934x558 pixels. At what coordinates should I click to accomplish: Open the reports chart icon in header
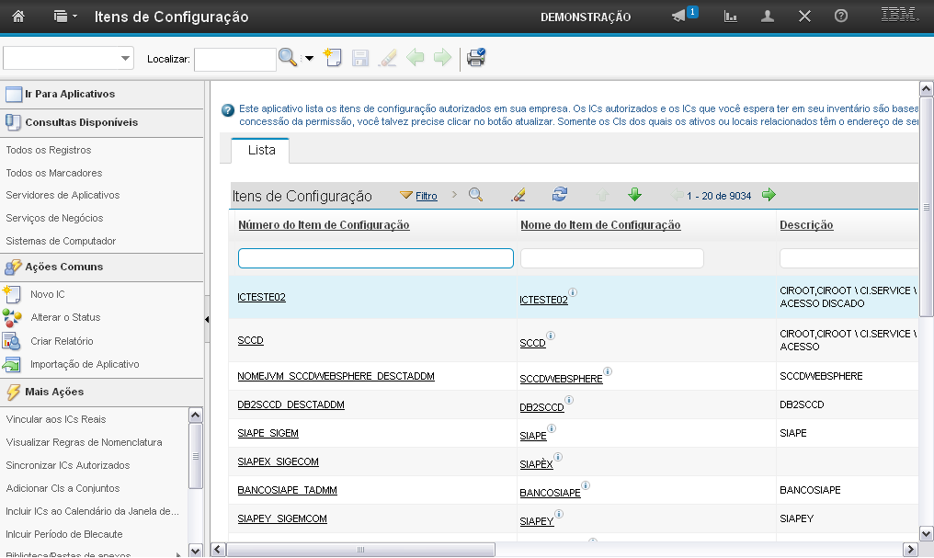point(731,17)
